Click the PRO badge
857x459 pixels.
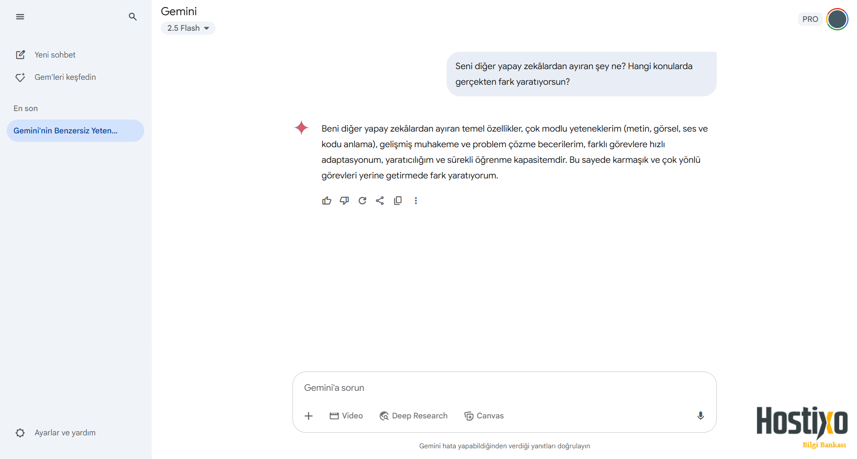pos(810,19)
